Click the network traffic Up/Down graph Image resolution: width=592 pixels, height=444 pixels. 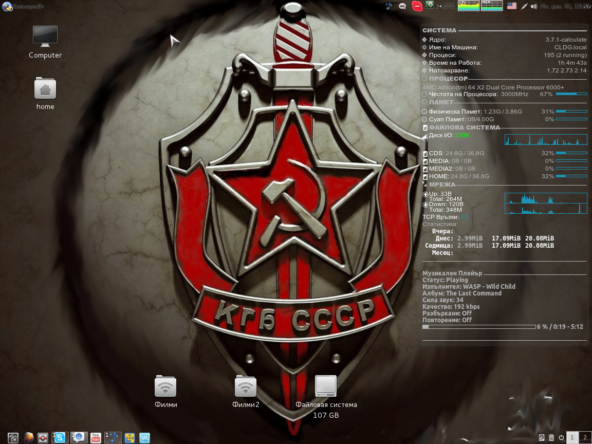tap(546, 203)
